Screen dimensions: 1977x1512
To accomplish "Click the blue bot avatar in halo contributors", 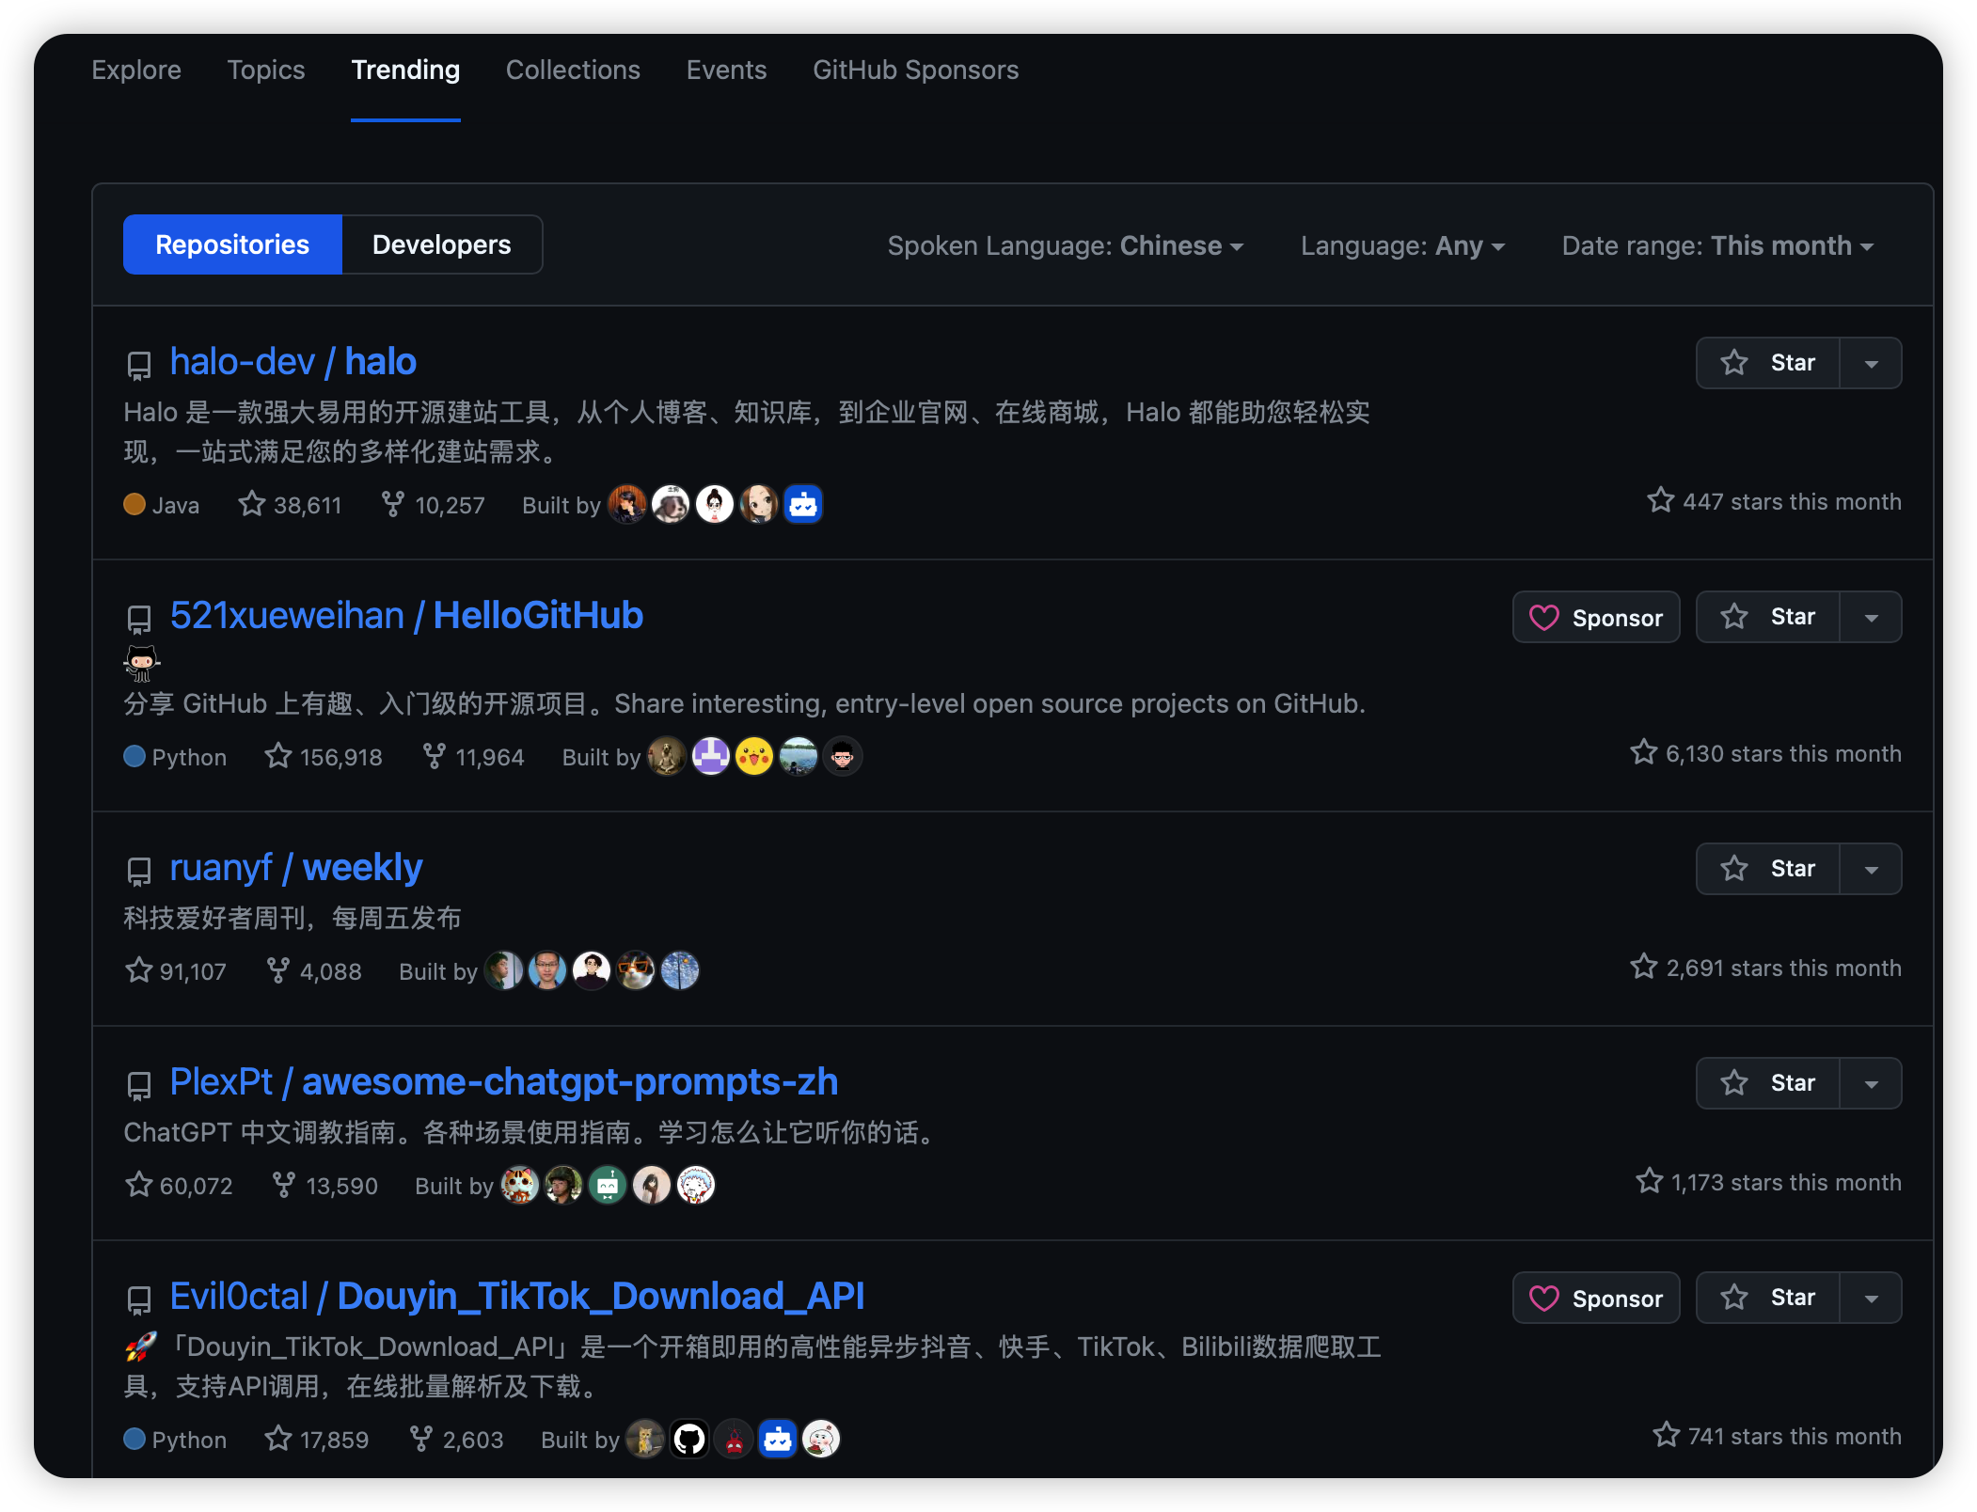I will [x=803, y=505].
